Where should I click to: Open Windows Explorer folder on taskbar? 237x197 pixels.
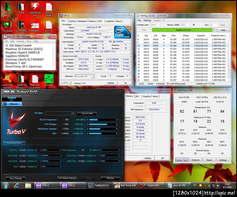(28, 186)
